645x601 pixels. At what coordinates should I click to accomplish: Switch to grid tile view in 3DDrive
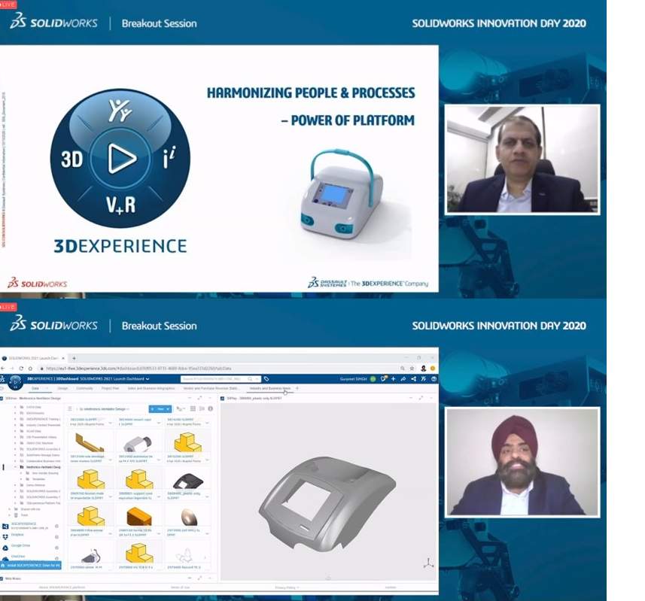193,408
